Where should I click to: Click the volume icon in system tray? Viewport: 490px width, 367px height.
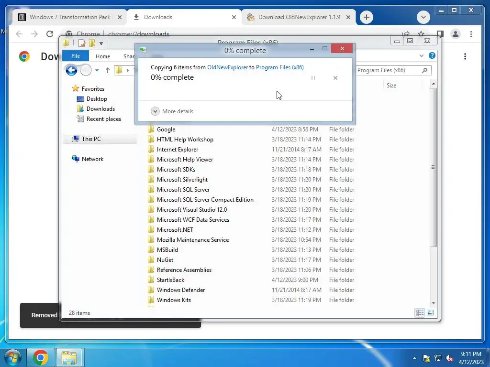coord(449,358)
